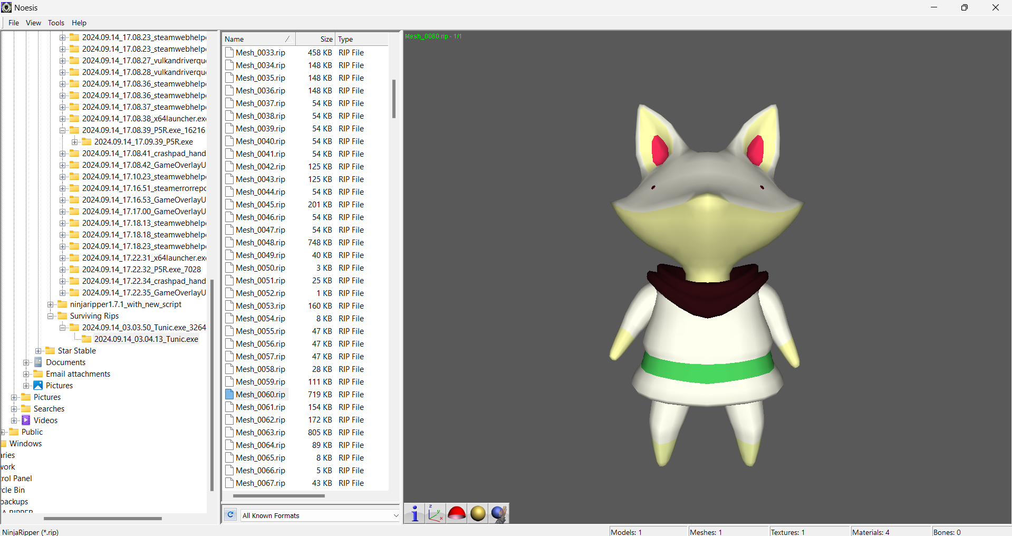
Task: Click the file icon of Mesh_0060.rip
Action: (229, 394)
